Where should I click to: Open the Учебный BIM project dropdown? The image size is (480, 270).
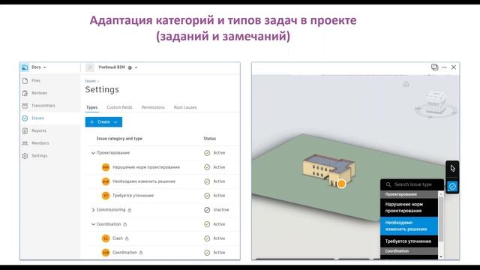(136, 67)
